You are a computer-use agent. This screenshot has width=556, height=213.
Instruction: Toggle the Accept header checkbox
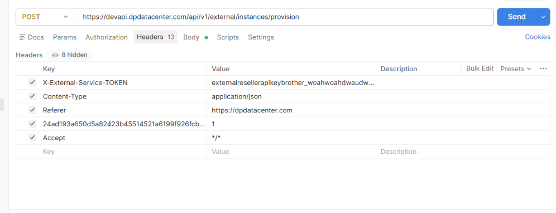coord(32,137)
